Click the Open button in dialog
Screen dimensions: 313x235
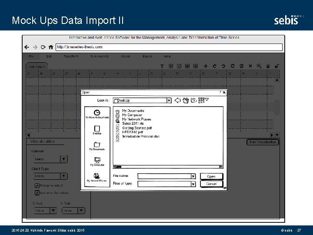tap(211, 176)
